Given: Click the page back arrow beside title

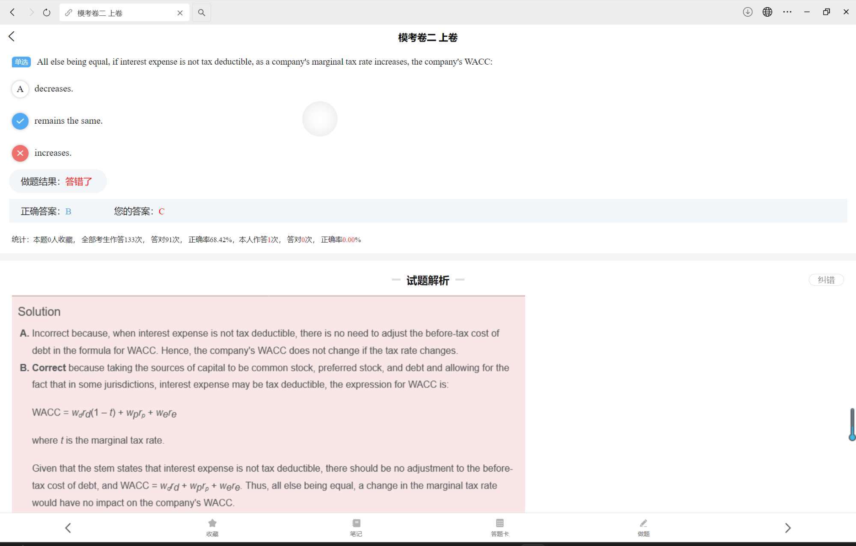Looking at the screenshot, I should (x=12, y=37).
